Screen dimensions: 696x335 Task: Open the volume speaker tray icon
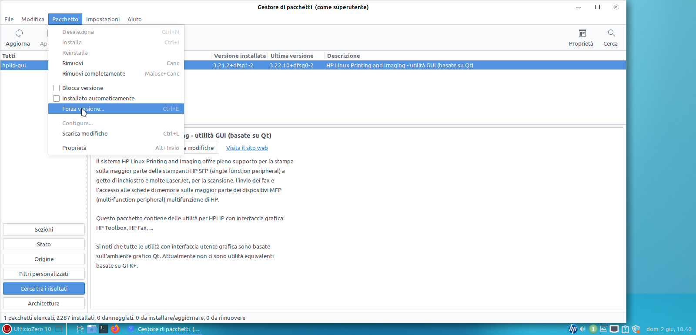click(x=583, y=329)
